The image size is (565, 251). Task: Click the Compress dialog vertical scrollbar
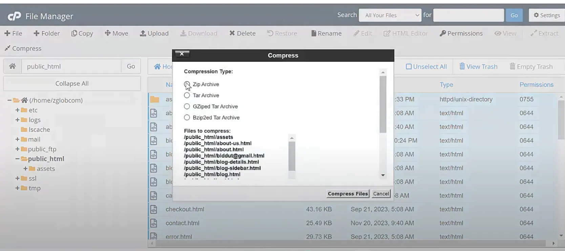pyautogui.click(x=383, y=105)
